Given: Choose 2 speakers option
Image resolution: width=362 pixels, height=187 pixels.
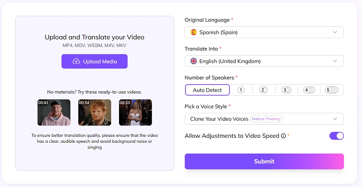Looking at the screenshot, I should click(x=263, y=90).
